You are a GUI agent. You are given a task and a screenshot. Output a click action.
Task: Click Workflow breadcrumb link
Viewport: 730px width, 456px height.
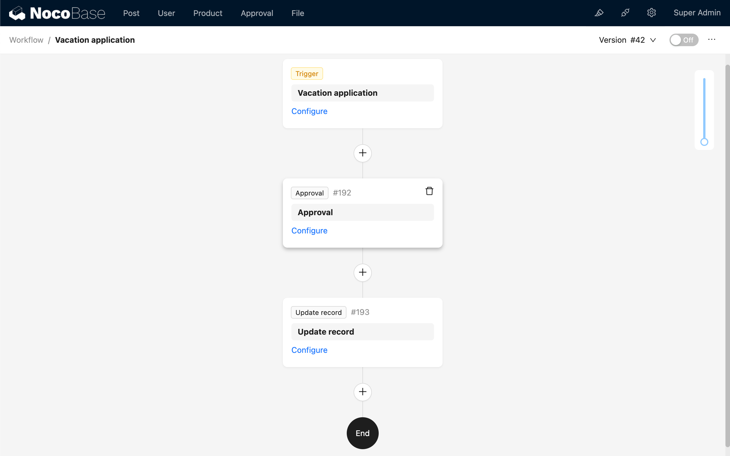pos(26,40)
